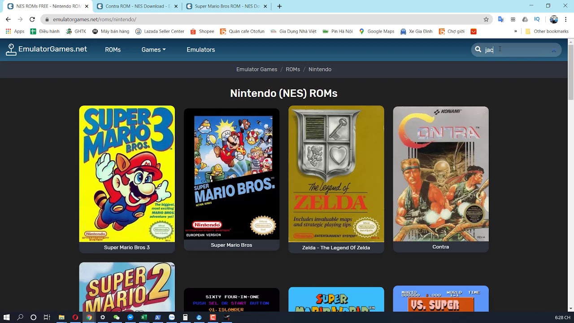The width and height of the screenshot is (574, 323).
Task: Open the Google Maps bookmark
Action: [377, 31]
